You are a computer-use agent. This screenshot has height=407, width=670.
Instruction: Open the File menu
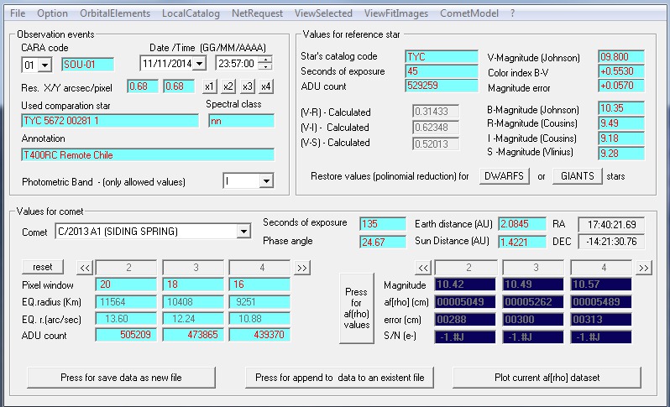pos(18,13)
